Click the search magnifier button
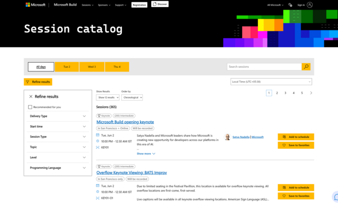Viewport: 338px width, 203px height. [306, 67]
